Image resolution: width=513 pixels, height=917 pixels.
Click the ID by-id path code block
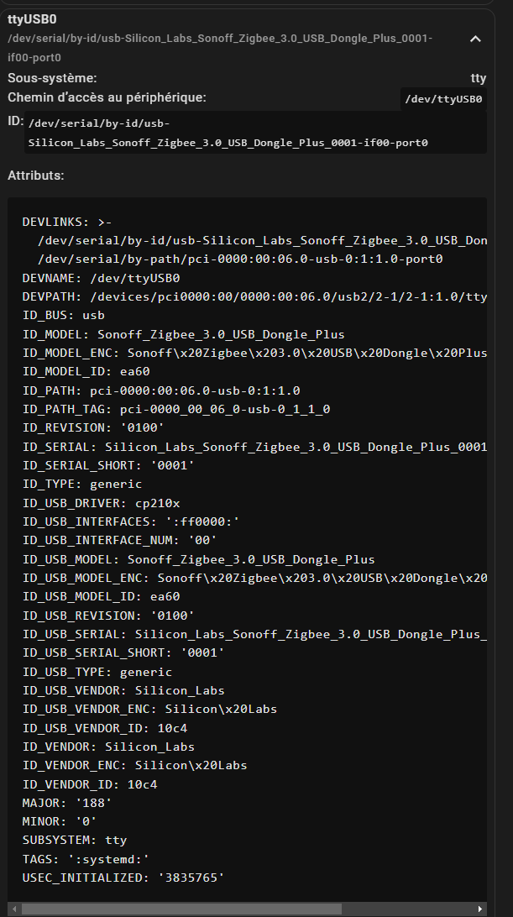(x=255, y=133)
